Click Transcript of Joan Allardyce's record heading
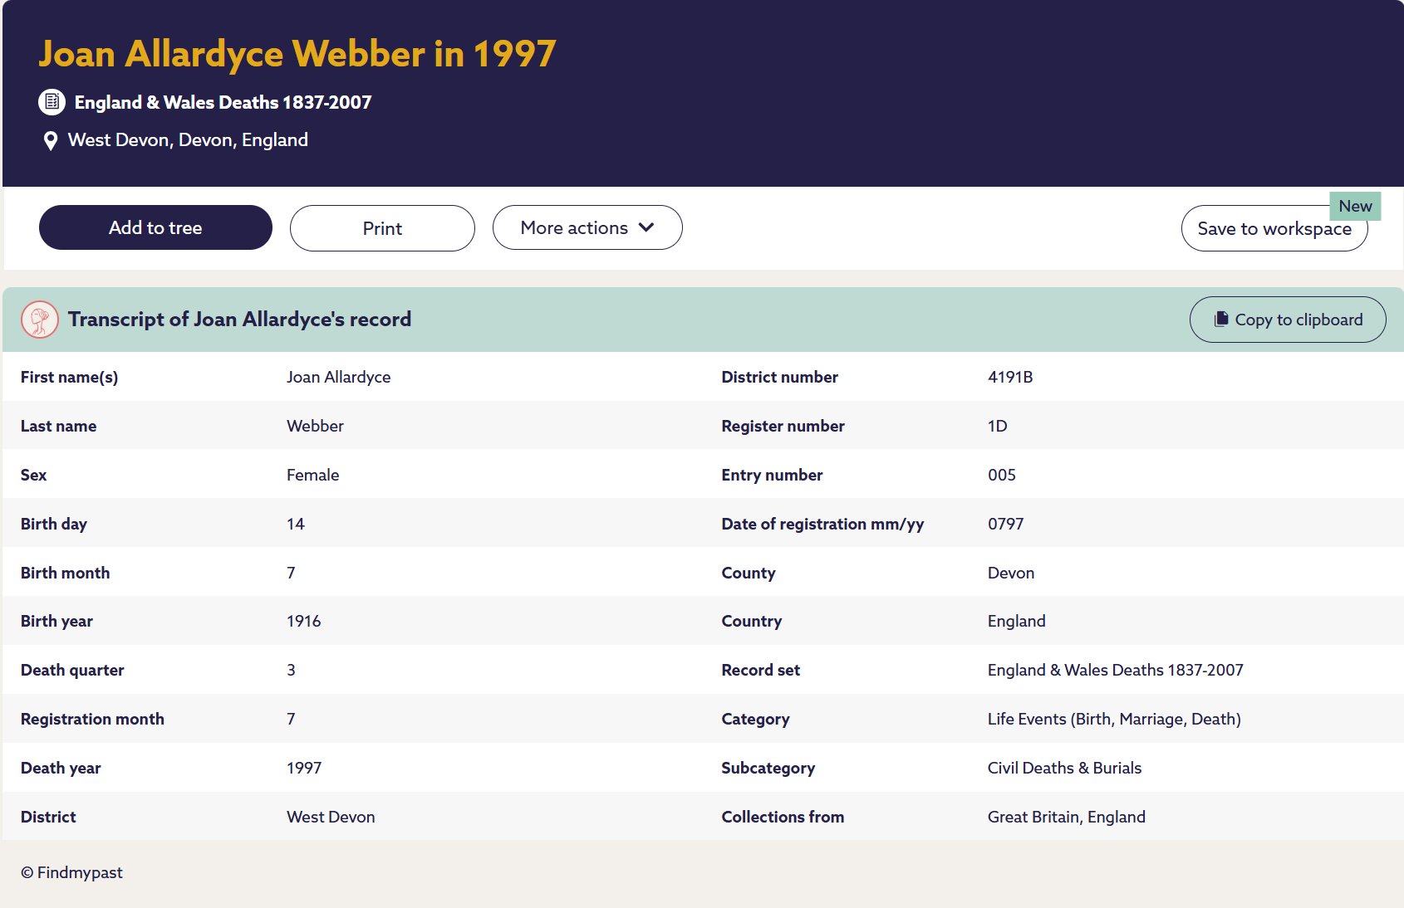Image resolution: width=1404 pixels, height=908 pixels. click(239, 320)
